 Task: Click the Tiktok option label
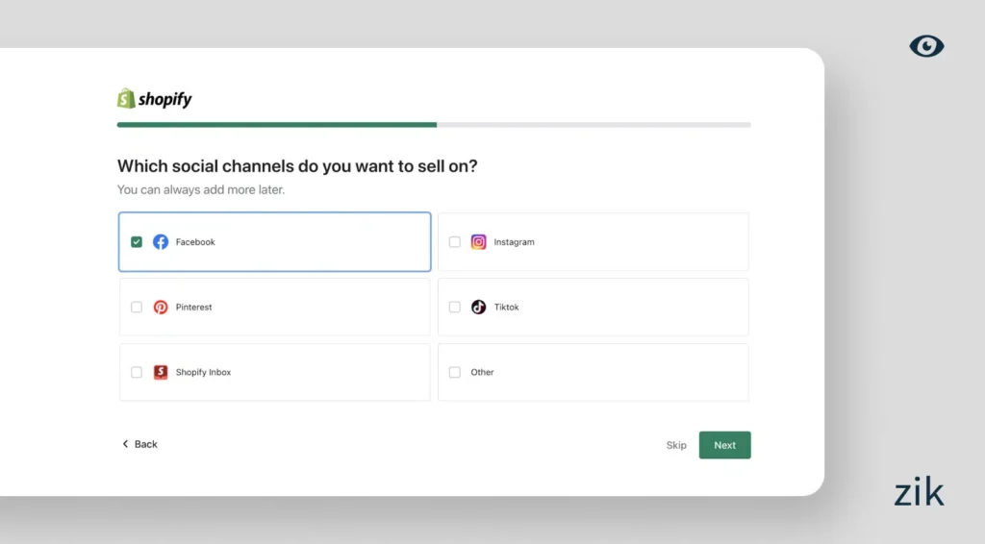506,308
